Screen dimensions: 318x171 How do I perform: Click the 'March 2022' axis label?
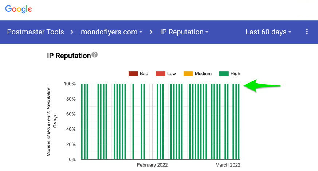(x=228, y=165)
